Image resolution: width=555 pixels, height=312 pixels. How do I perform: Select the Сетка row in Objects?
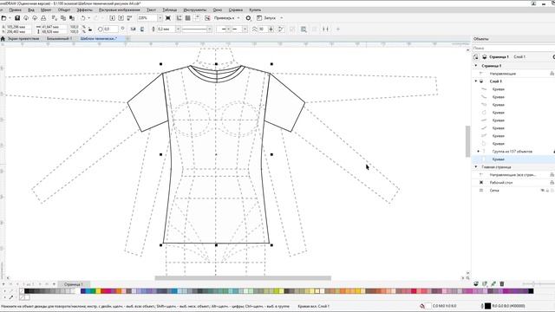pyautogui.click(x=513, y=191)
